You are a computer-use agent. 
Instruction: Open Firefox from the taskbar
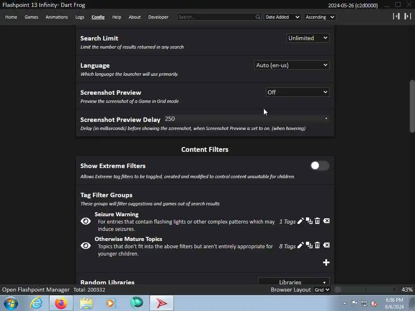[61, 303]
